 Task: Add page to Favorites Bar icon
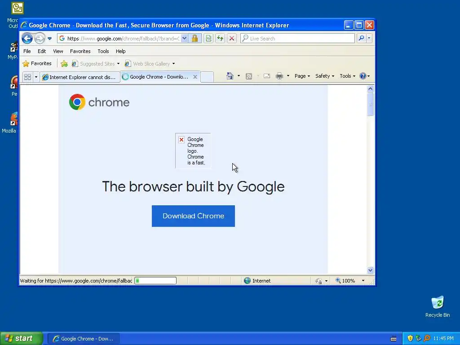[x=64, y=64]
